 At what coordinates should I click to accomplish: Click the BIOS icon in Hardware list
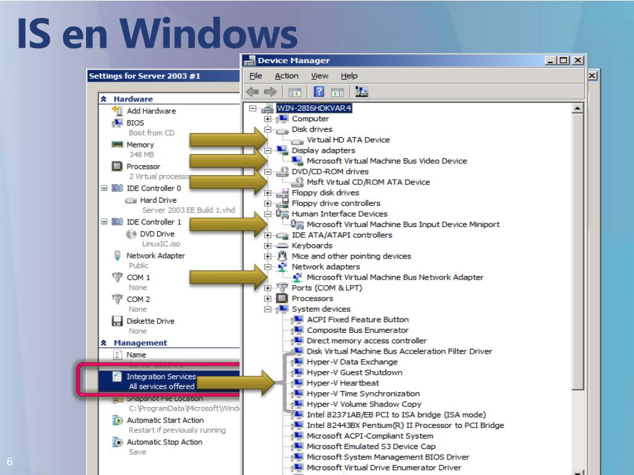[x=117, y=123]
